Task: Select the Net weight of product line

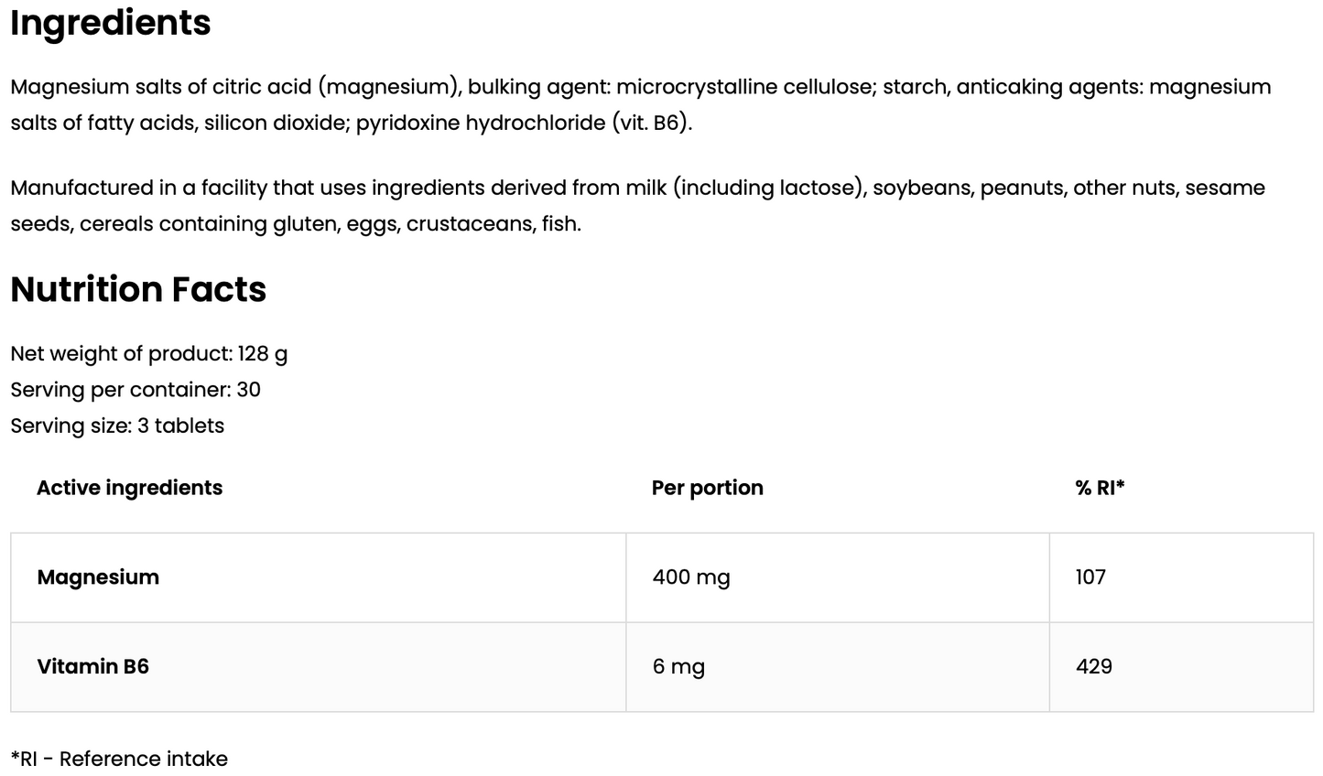Action: coord(149,353)
